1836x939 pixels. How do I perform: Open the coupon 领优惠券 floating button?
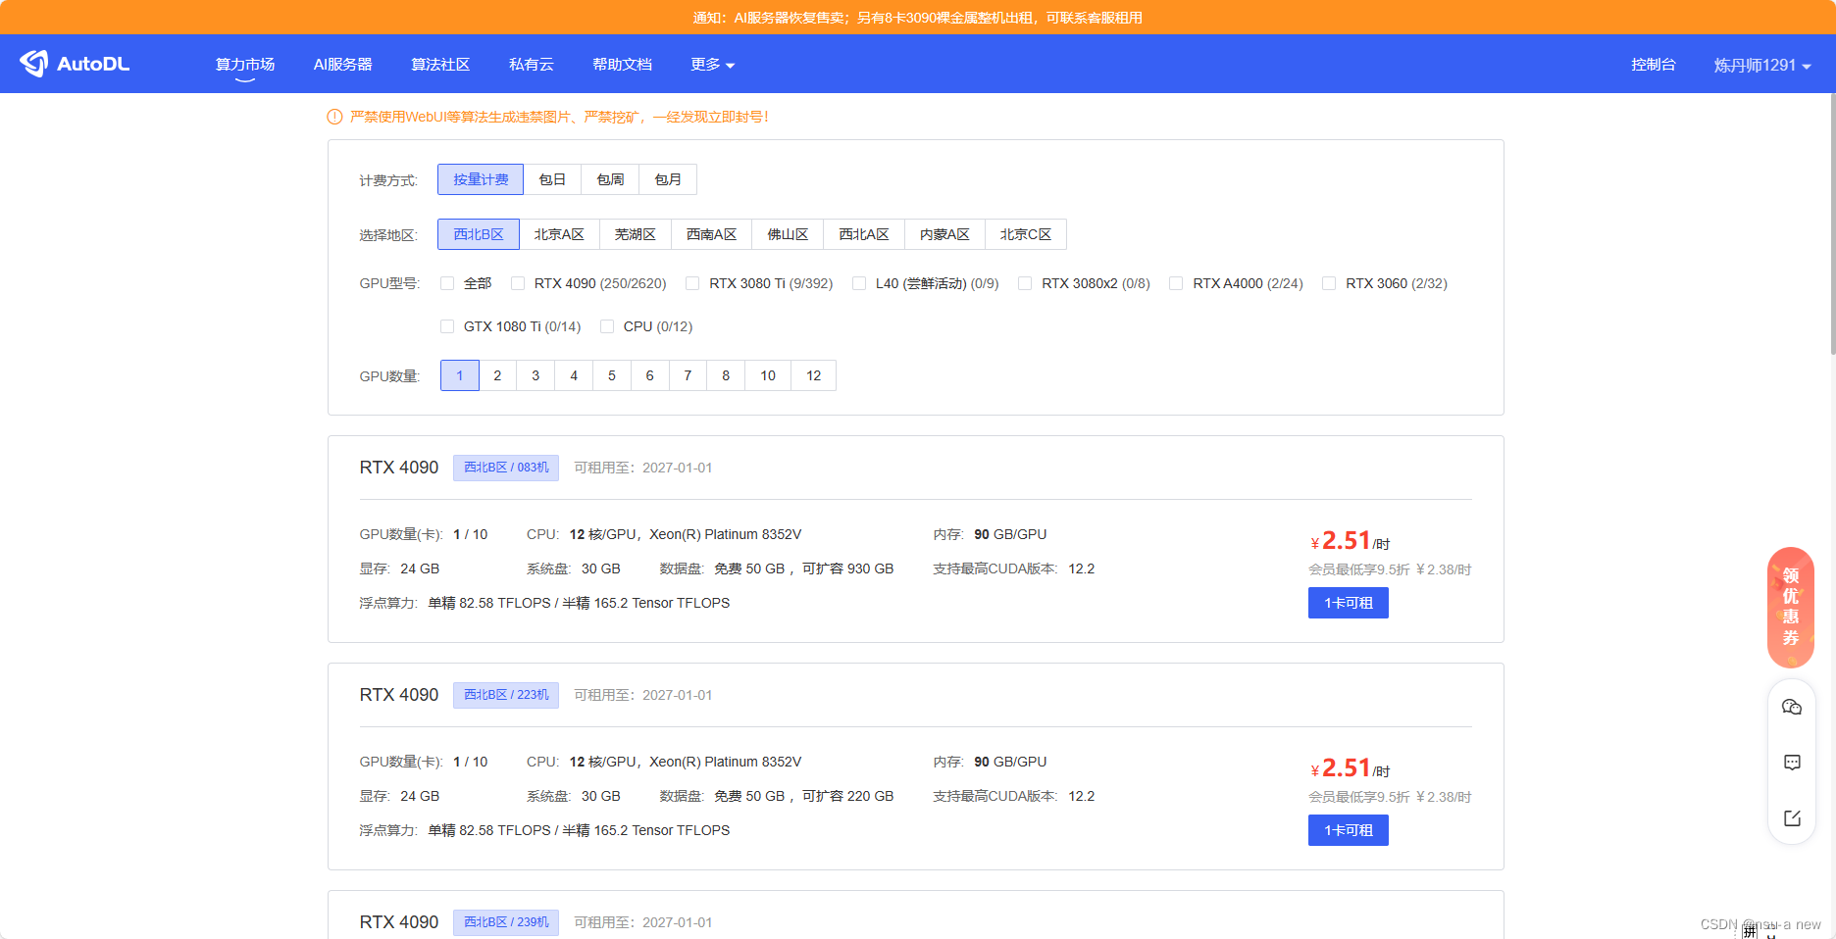point(1791,607)
